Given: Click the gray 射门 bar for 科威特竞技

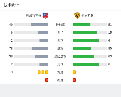Looking at the screenshot, I should [x=43, y=33].
